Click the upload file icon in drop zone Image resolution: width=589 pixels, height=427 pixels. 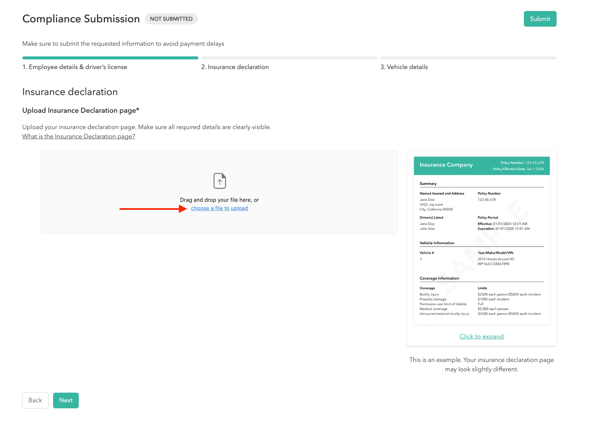click(219, 181)
